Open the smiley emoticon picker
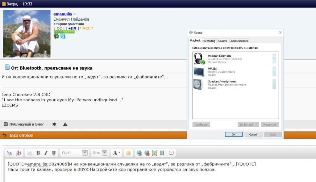The height and width of the screenshot is (182, 316). [x=128, y=153]
